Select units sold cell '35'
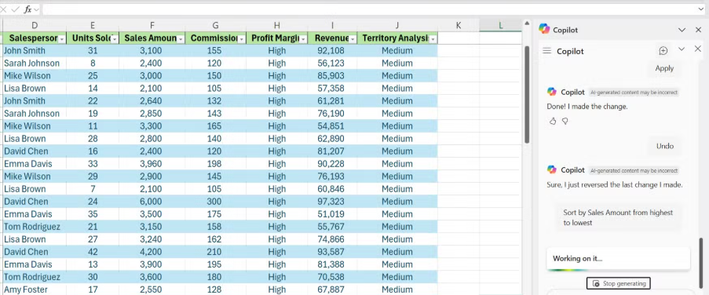The image size is (709, 295). 93,214
